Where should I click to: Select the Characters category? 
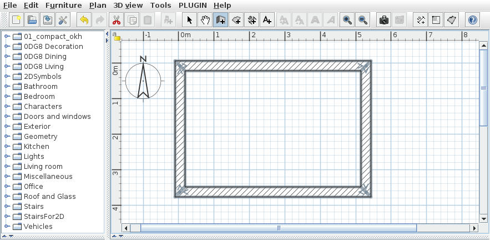[x=43, y=106]
